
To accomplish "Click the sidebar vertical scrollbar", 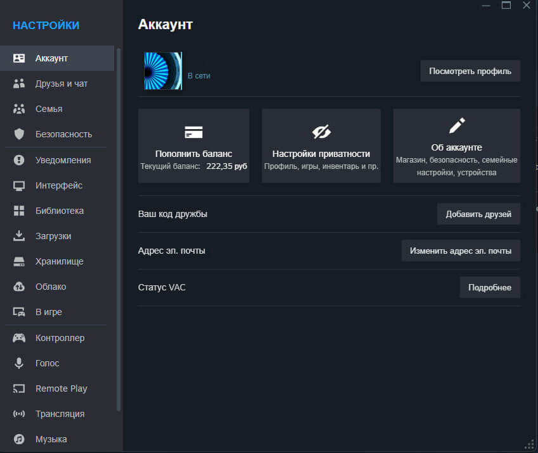I will pos(118,229).
